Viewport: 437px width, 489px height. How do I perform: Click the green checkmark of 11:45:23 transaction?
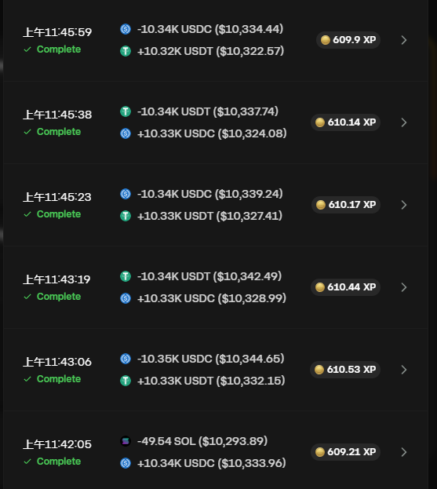(27, 214)
